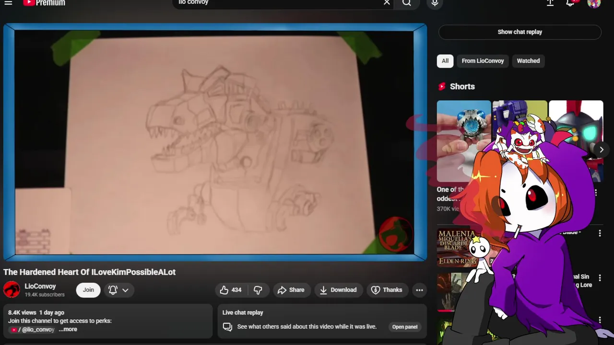Select the From LioConvoy chip

pyautogui.click(x=483, y=61)
